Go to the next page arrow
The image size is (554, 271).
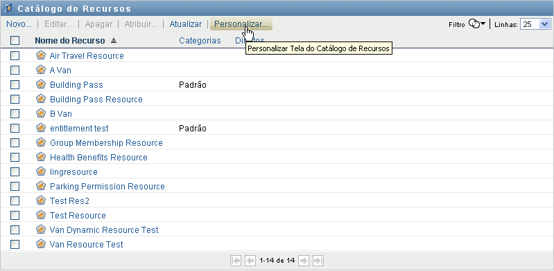304,261
